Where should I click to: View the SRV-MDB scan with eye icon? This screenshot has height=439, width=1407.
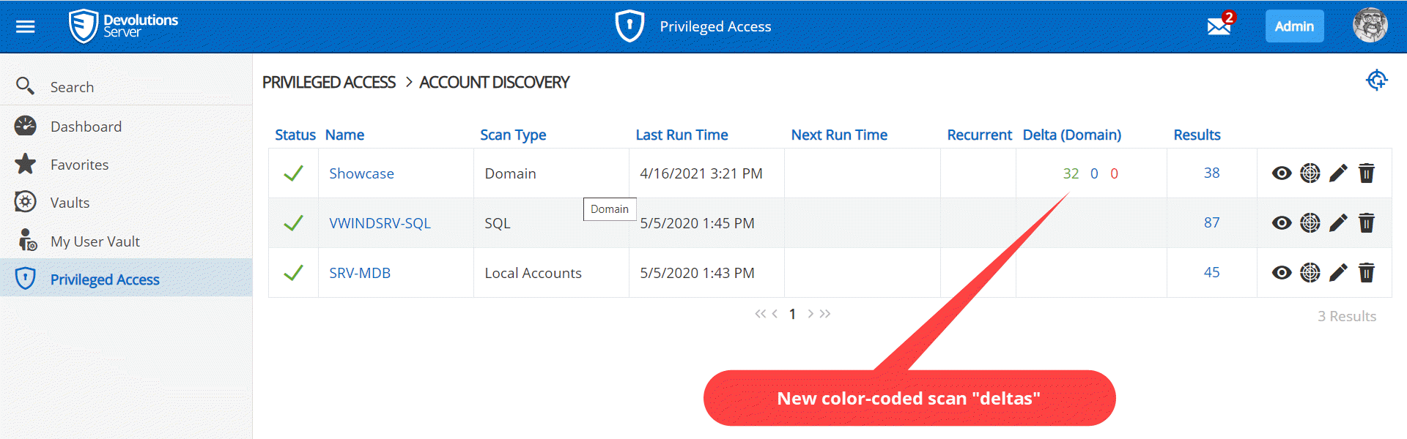point(1282,273)
